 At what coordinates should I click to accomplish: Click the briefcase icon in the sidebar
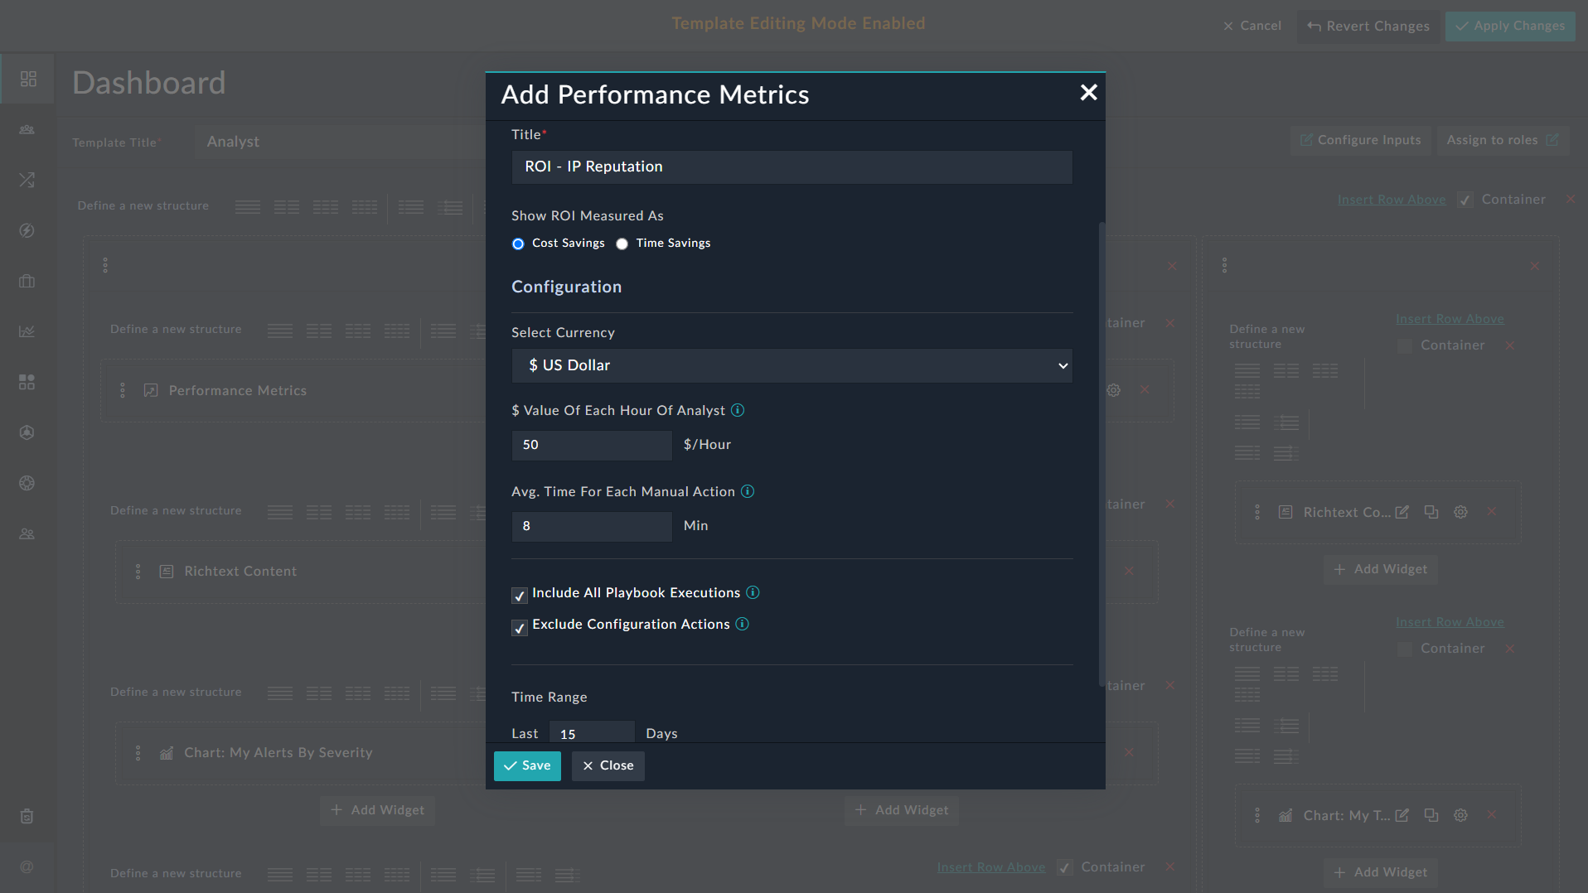click(x=27, y=282)
